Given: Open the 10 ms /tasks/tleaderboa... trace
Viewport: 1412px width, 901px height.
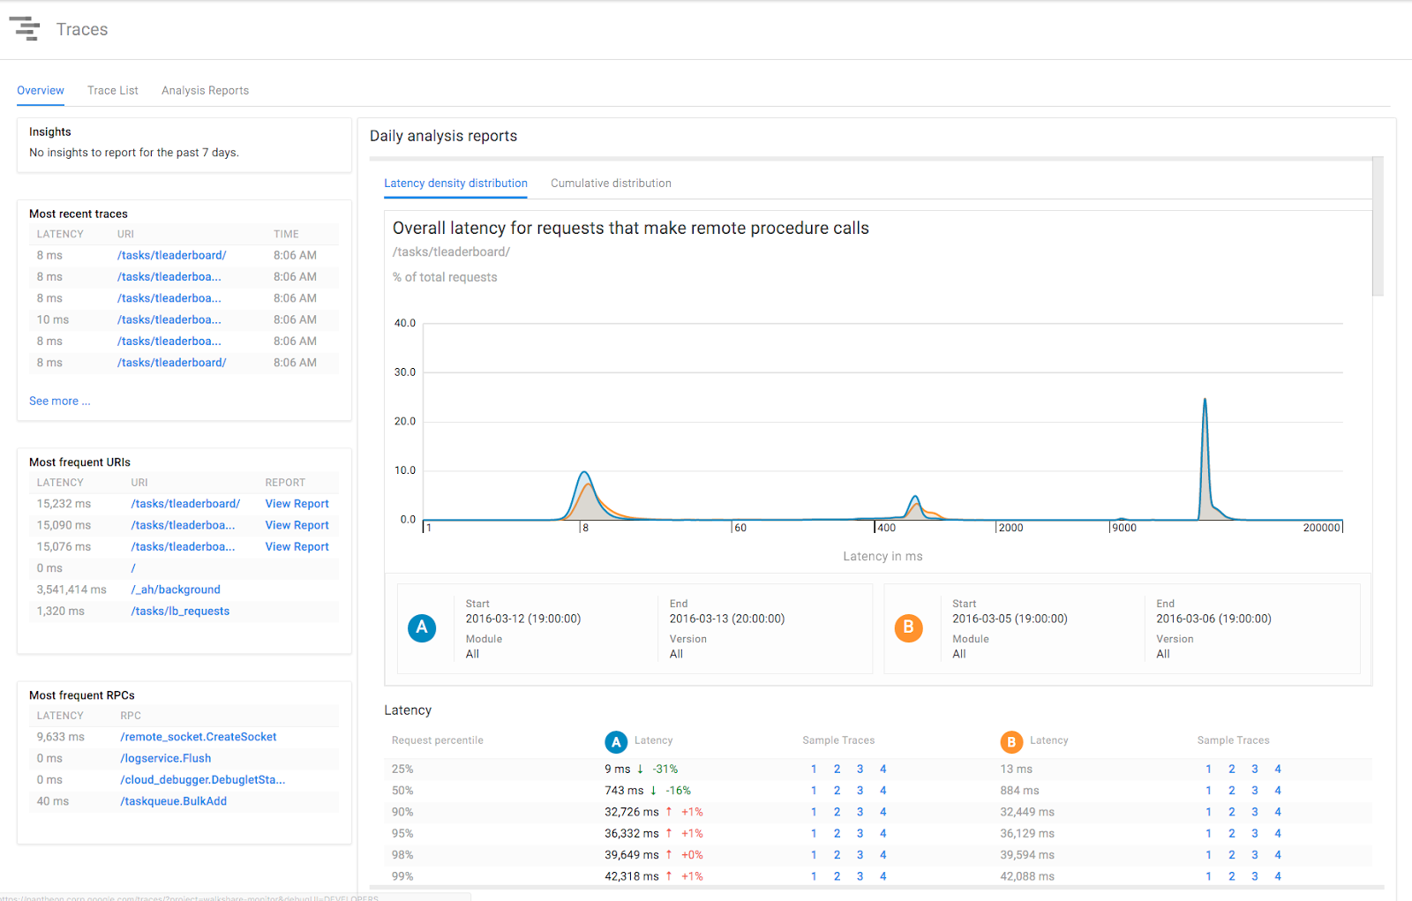Looking at the screenshot, I should tap(169, 319).
